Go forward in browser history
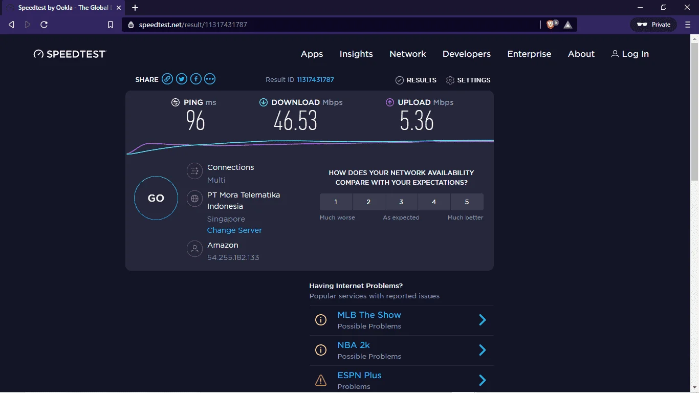This screenshot has height=393, width=699. (28, 25)
